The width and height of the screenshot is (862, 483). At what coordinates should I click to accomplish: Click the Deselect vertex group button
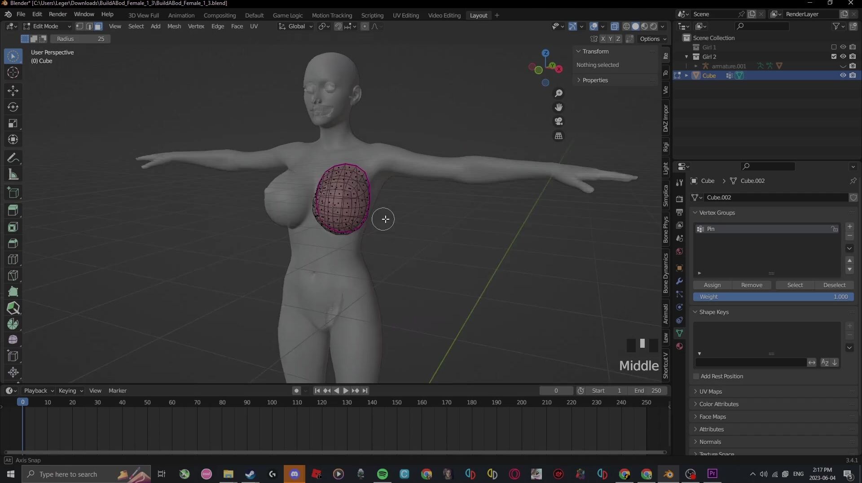[834, 285]
